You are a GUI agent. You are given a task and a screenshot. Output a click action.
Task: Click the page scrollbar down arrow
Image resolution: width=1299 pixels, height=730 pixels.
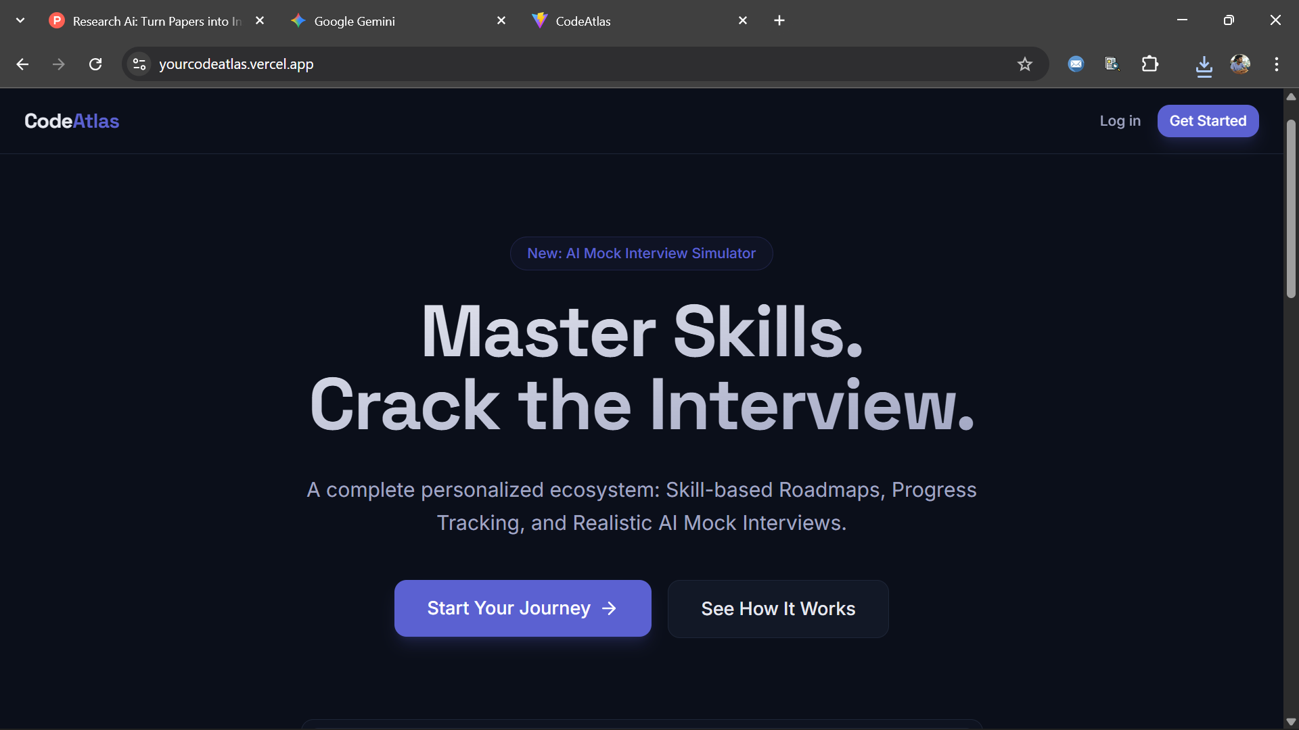coord(1291,721)
